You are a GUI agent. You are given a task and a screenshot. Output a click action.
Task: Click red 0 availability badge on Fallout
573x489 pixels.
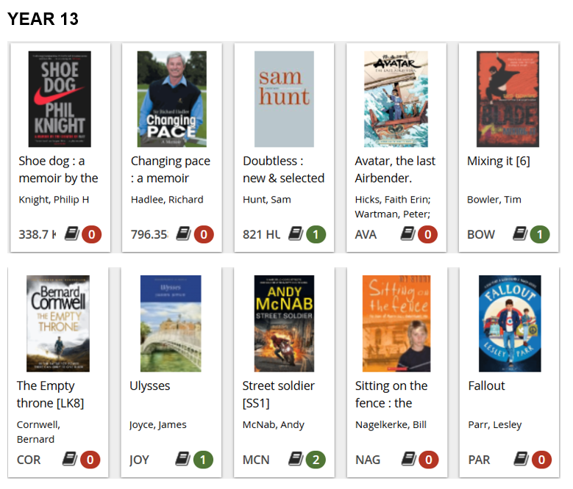(541, 460)
